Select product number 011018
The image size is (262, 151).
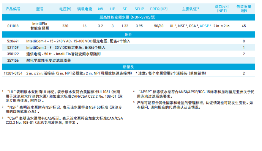[13, 26]
